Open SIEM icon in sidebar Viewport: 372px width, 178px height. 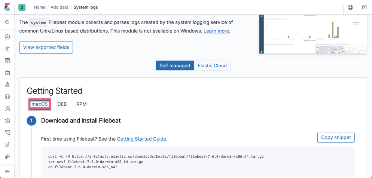[7, 156]
